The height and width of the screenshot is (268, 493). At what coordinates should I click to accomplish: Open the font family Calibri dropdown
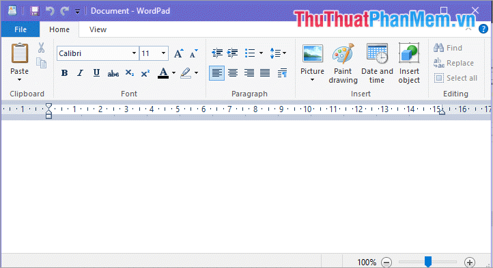tap(134, 53)
